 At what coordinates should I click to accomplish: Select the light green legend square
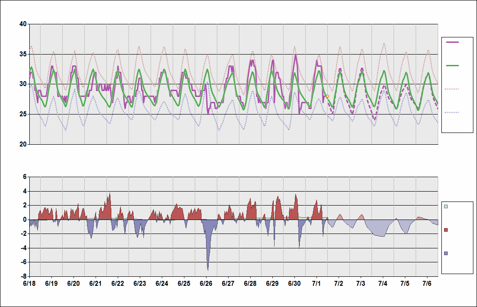click(x=446, y=206)
